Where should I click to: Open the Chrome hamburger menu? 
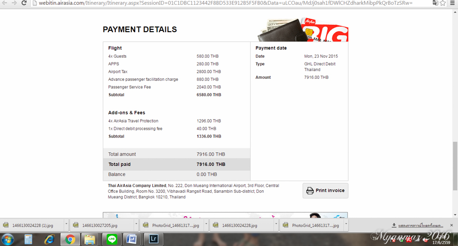click(x=452, y=3)
